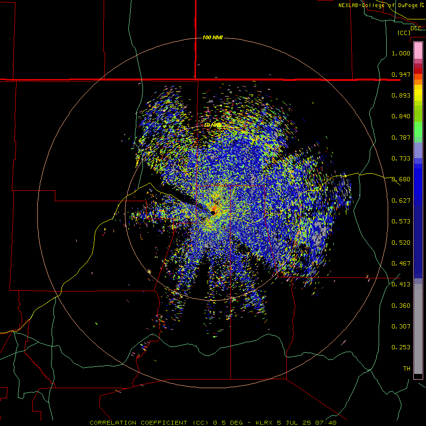Screen dimensions: 426x426
Task: Pick the dark navy swatch in color bar
Action: 418,239
